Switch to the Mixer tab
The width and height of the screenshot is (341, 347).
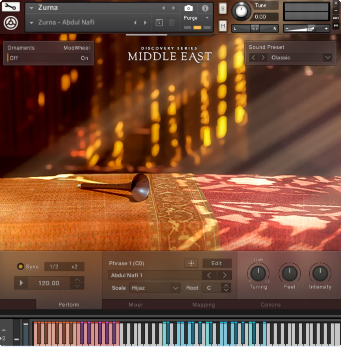coord(136,305)
